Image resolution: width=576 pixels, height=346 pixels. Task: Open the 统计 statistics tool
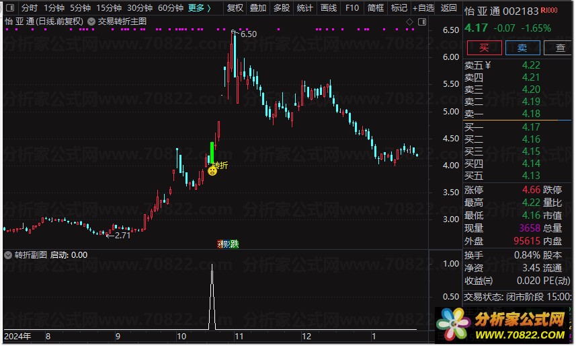coord(305,7)
